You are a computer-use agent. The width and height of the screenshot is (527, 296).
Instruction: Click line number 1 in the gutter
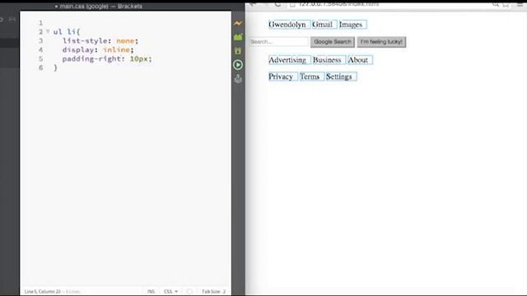pyautogui.click(x=40, y=23)
